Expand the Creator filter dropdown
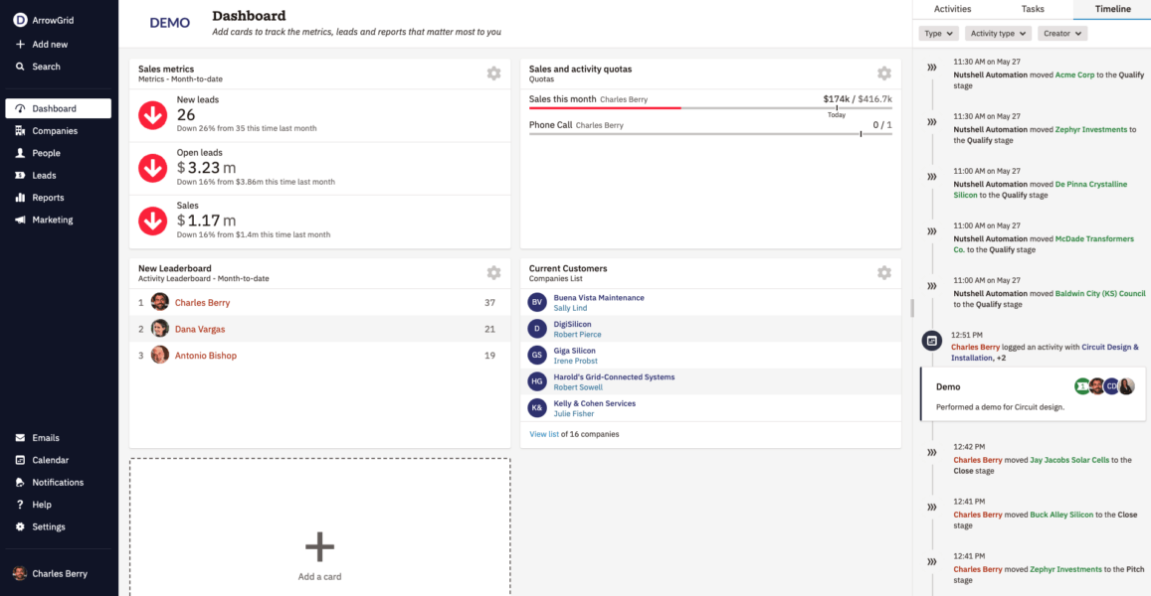The height and width of the screenshot is (596, 1151). tap(1061, 34)
